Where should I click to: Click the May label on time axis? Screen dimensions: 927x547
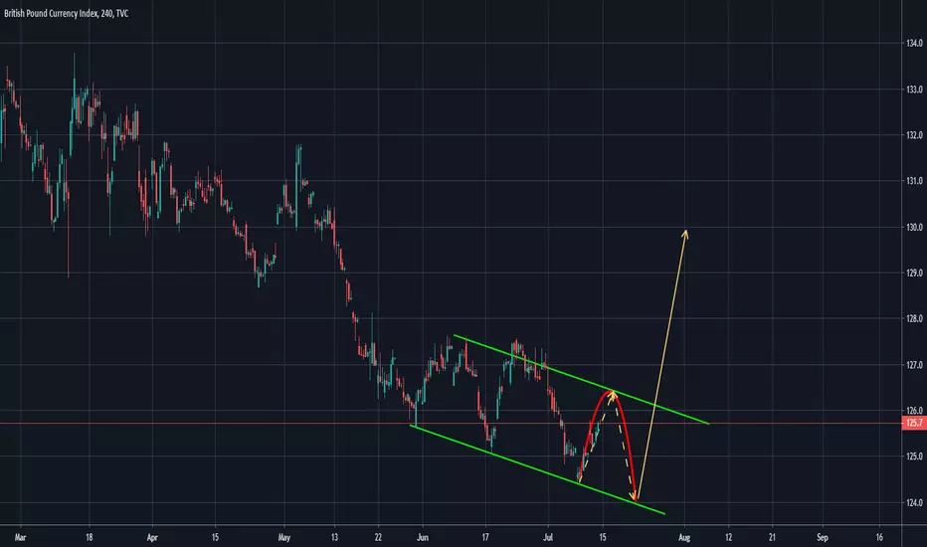click(284, 537)
